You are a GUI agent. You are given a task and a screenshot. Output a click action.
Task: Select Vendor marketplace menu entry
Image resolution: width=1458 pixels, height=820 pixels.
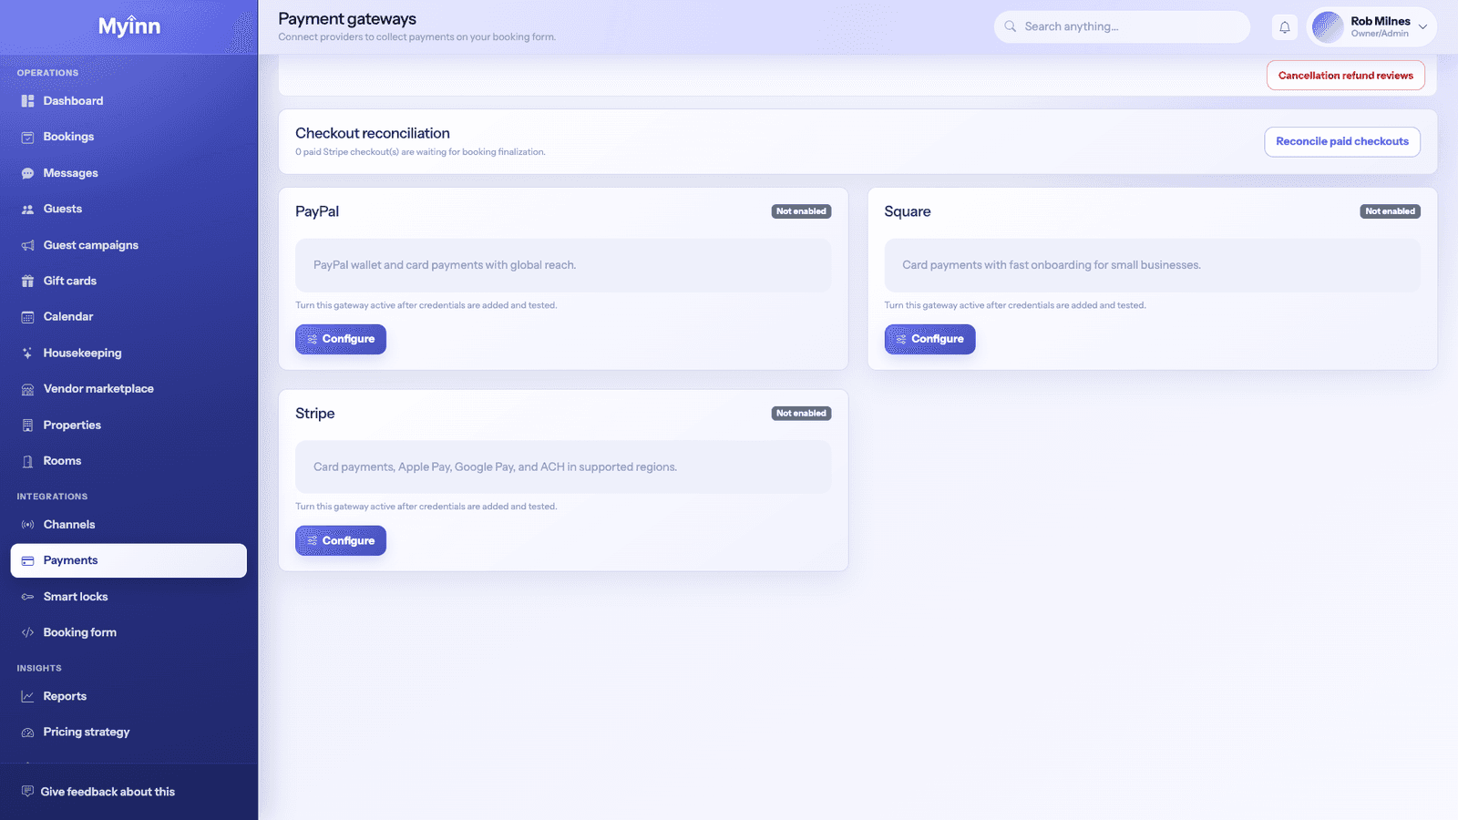coord(128,389)
